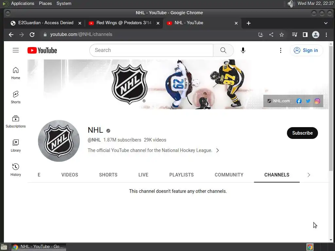Click the partially hidden first channel tab 'E'
This screenshot has width=335, height=251.
39,175
